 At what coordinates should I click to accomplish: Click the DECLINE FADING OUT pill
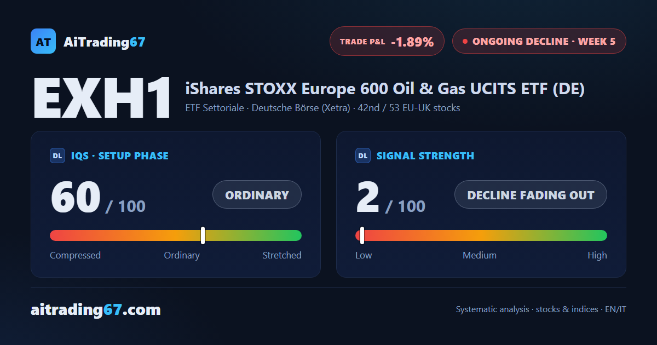tap(531, 195)
